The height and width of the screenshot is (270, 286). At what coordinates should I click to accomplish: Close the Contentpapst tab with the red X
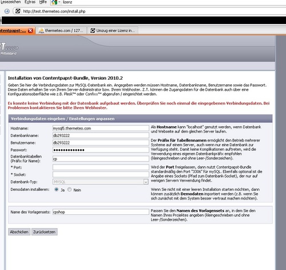30,30
